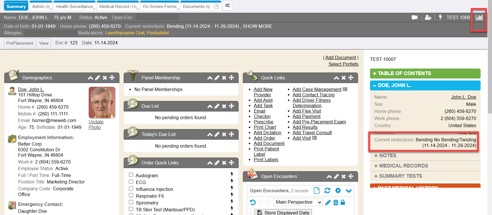The image size is (492, 215).
Task: Click the add user icon in header
Action: pos(428,17)
